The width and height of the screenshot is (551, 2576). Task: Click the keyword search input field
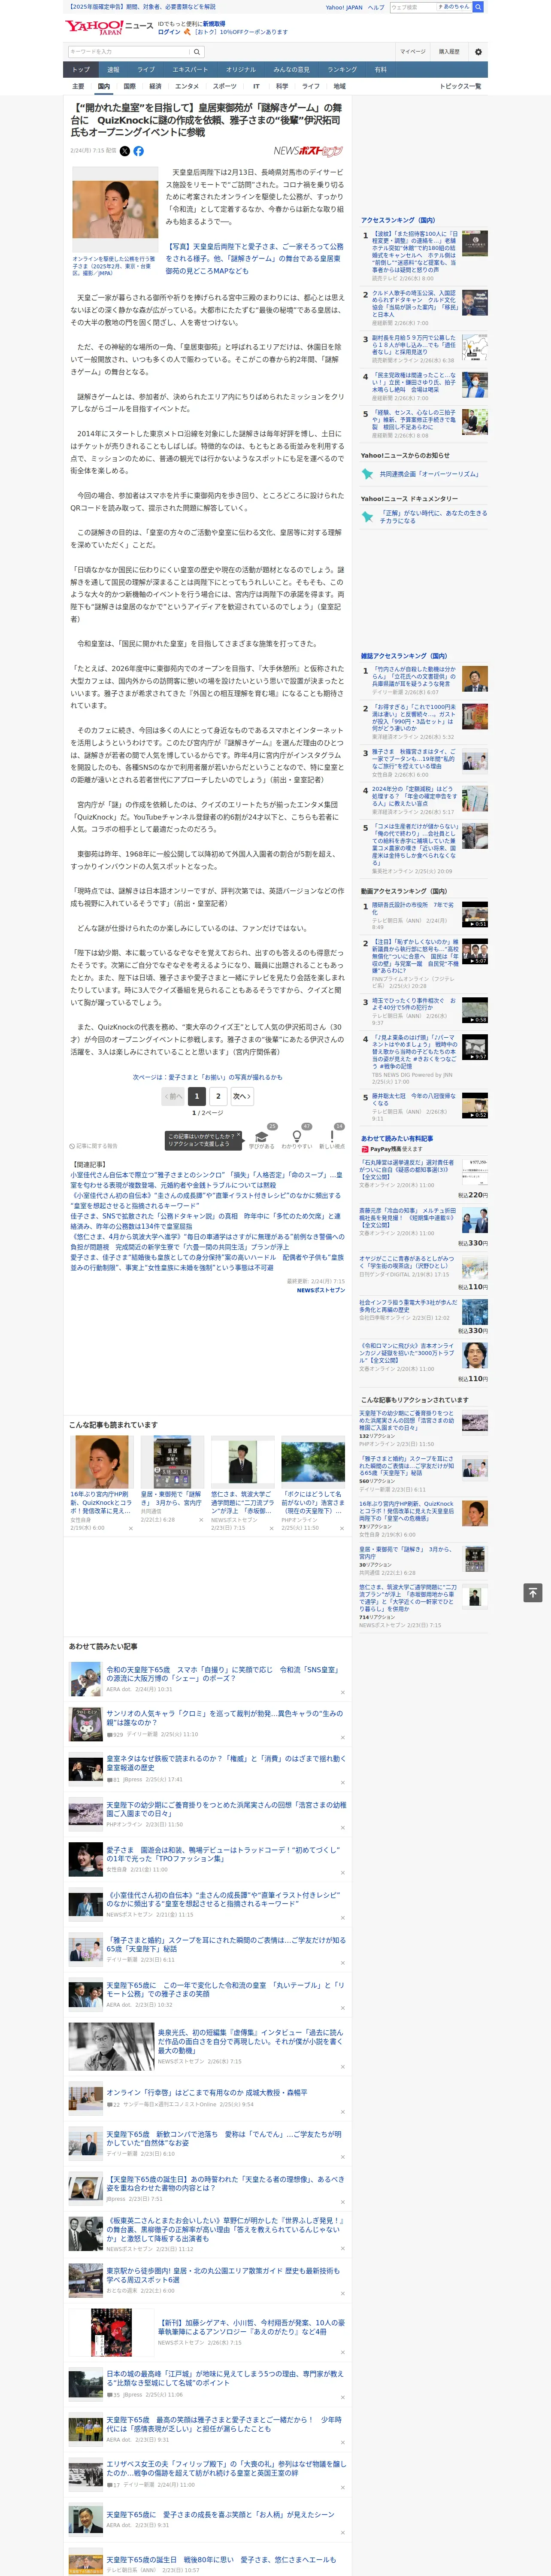[x=129, y=52]
